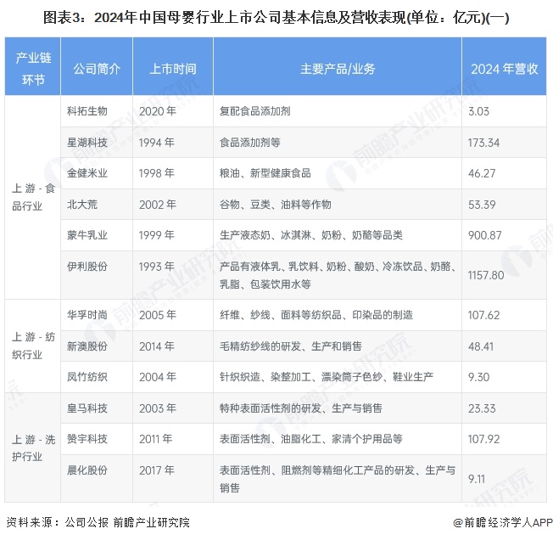Click product text 复配食品添加剂
Viewport: 553px width, 540px height.
click(x=255, y=111)
